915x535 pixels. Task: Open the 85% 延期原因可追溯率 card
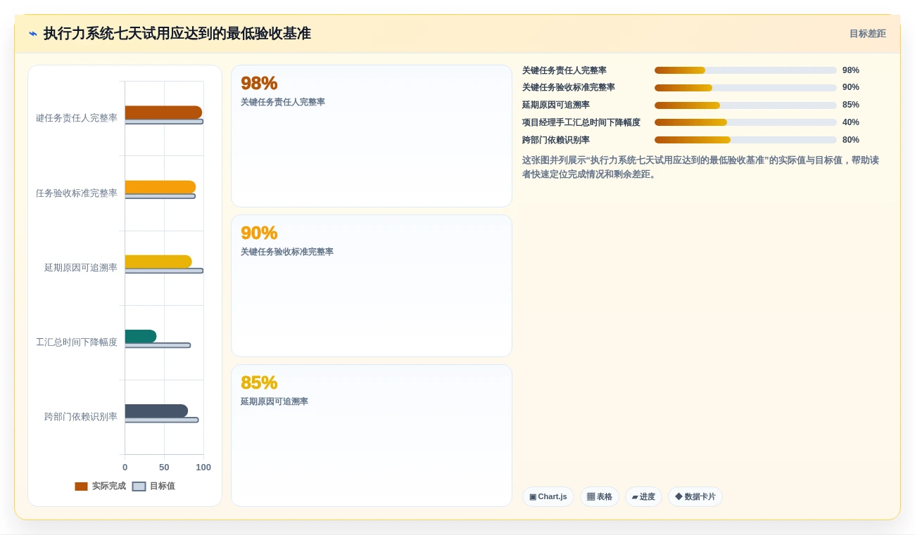coord(372,435)
